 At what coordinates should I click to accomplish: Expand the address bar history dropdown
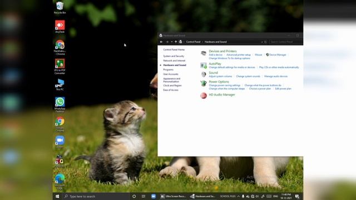(262, 42)
